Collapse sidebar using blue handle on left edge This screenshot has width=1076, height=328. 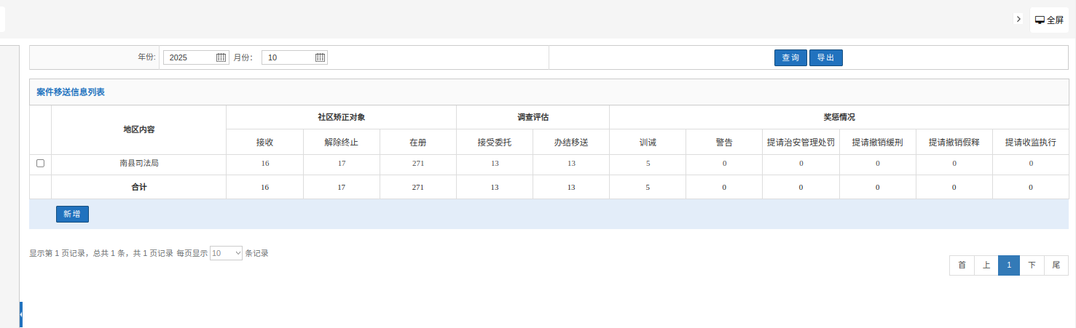[x=21, y=314]
